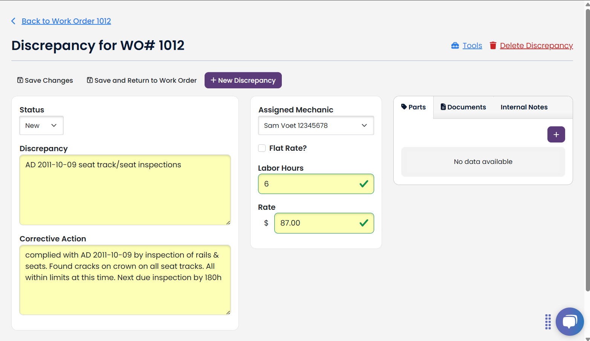Enable the Flat Rate checkbox
Viewport: 590px width, 341px height.
[262, 148]
